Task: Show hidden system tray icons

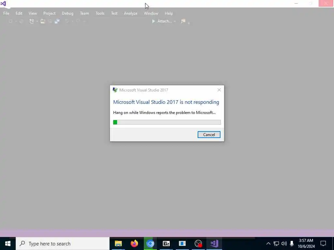Action: [268, 243]
